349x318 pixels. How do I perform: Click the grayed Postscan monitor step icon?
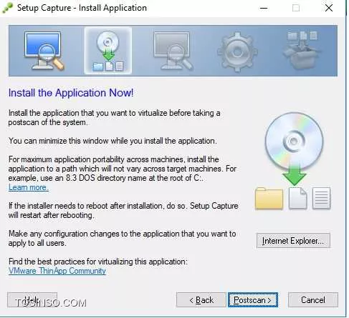(x=173, y=51)
